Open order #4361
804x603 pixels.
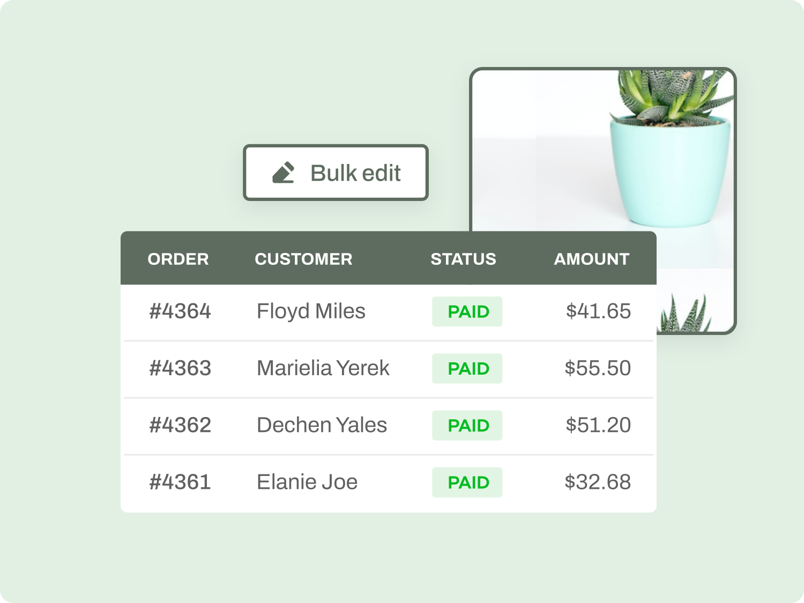coord(180,482)
